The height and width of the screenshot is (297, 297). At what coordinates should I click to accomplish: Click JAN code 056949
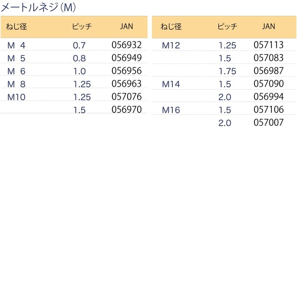coord(127,58)
